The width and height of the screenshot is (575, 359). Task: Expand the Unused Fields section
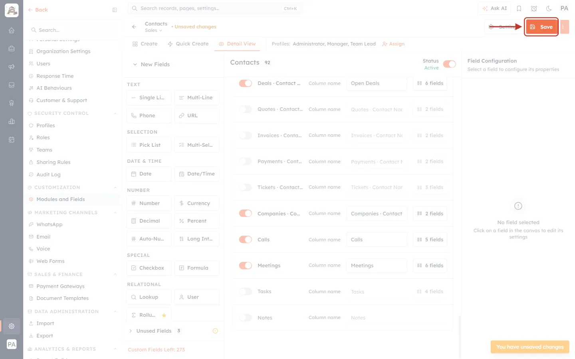coord(131,331)
